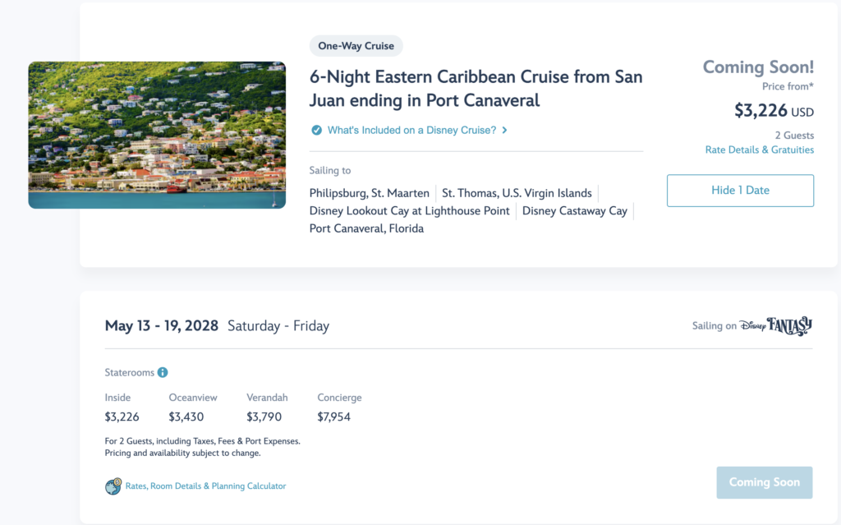The height and width of the screenshot is (525, 841).
Task: Click the chevron after What's Included link
Action: point(505,130)
